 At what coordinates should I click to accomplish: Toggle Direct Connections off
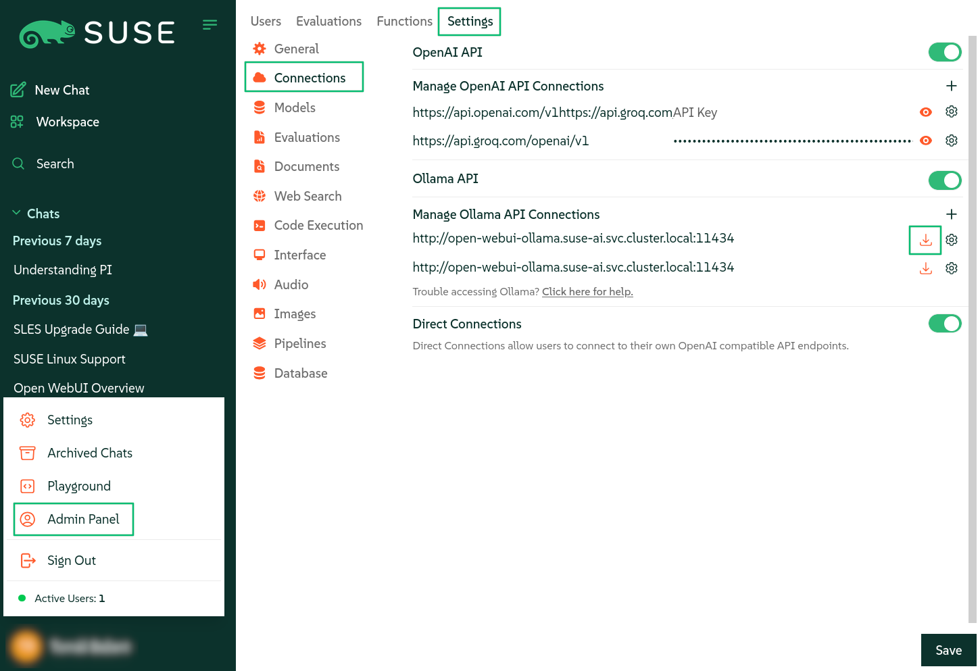[x=944, y=324]
